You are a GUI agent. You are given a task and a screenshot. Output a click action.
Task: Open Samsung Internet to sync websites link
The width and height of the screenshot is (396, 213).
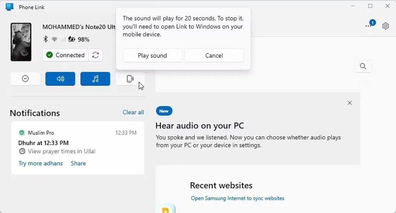237,198
